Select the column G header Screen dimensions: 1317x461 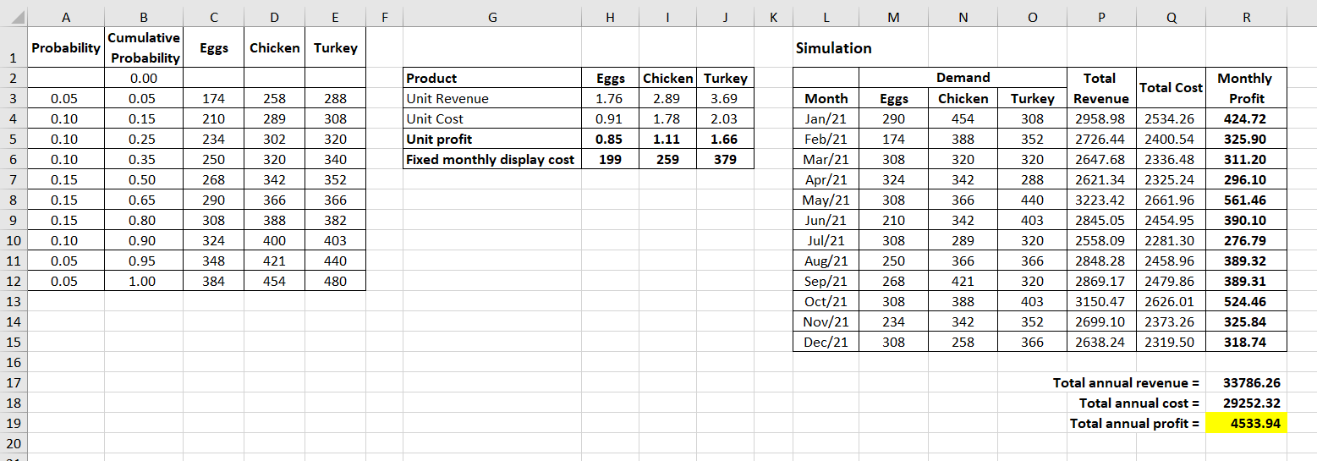click(x=491, y=16)
